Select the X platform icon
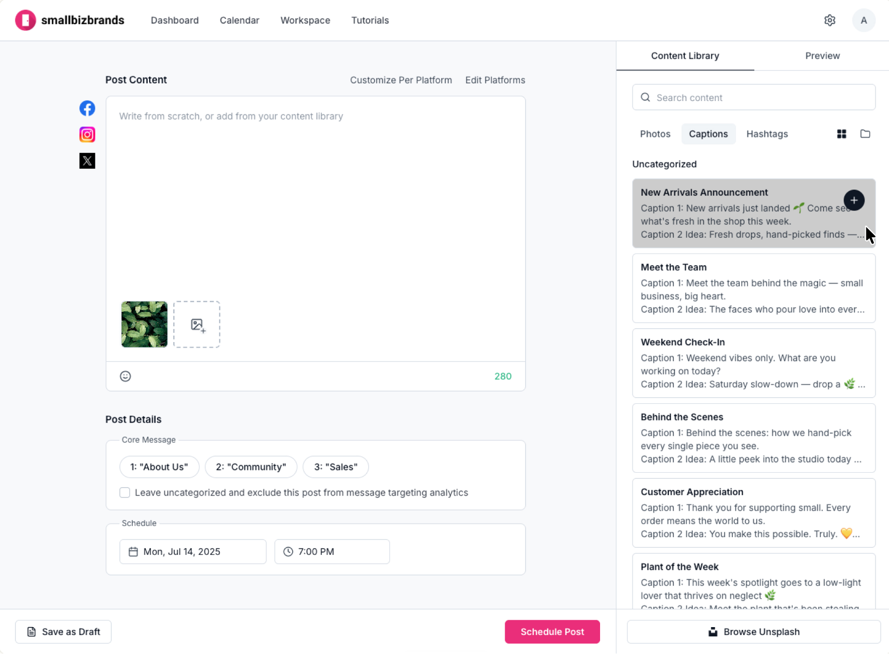 click(87, 161)
